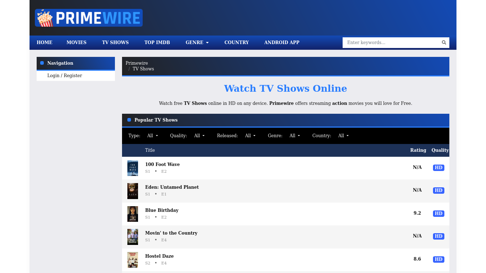Image resolution: width=486 pixels, height=273 pixels.
Task: Click the 8.6 rating for Hostel Daze
Action: coord(417,259)
